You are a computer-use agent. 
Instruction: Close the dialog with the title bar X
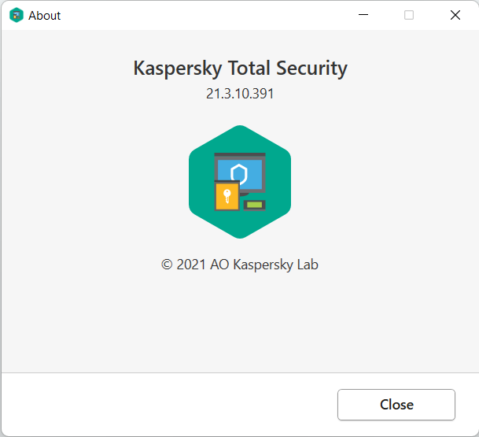[x=455, y=15]
